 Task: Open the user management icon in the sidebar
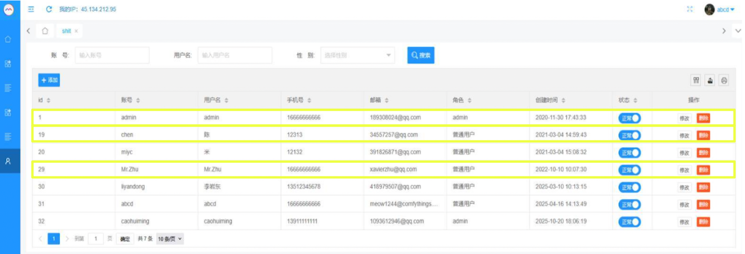tap(8, 161)
